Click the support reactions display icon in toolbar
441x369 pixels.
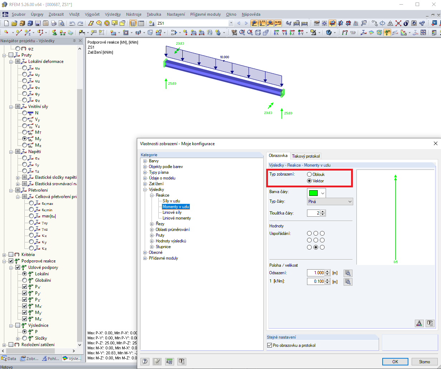pyautogui.click(x=387, y=33)
